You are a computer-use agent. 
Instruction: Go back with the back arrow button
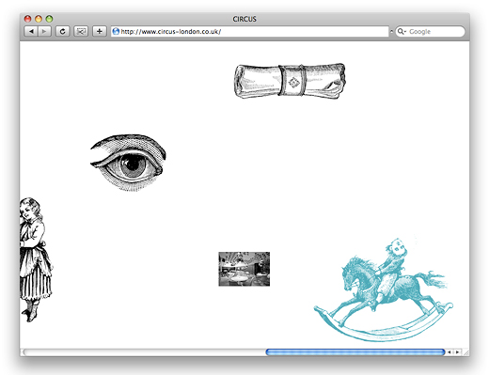pyautogui.click(x=31, y=31)
